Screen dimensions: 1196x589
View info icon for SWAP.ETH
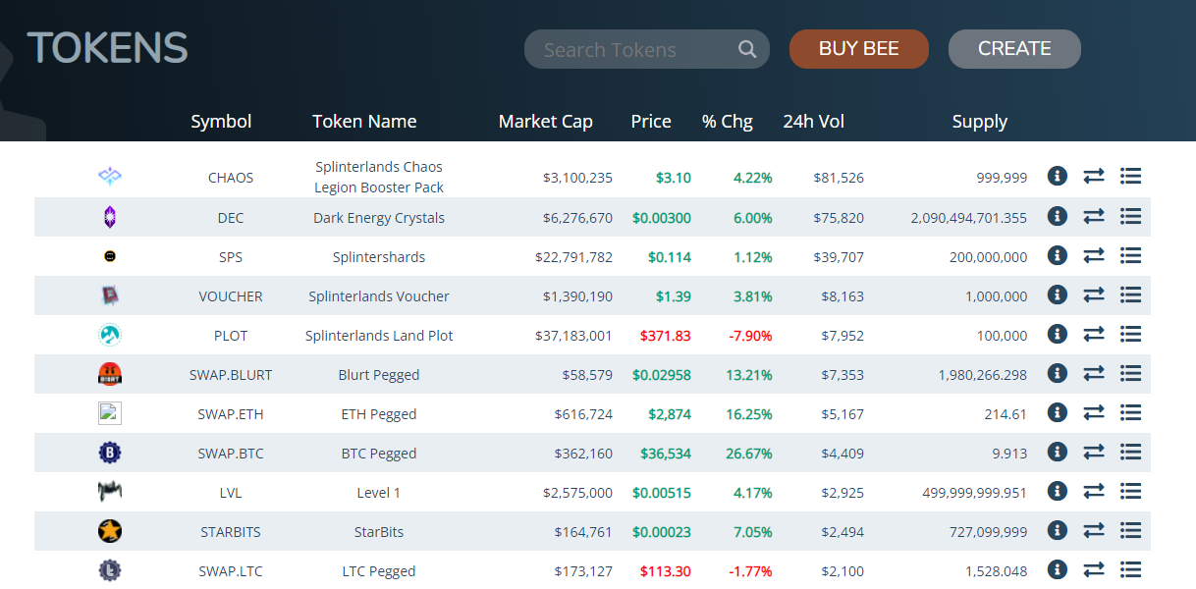1057,412
